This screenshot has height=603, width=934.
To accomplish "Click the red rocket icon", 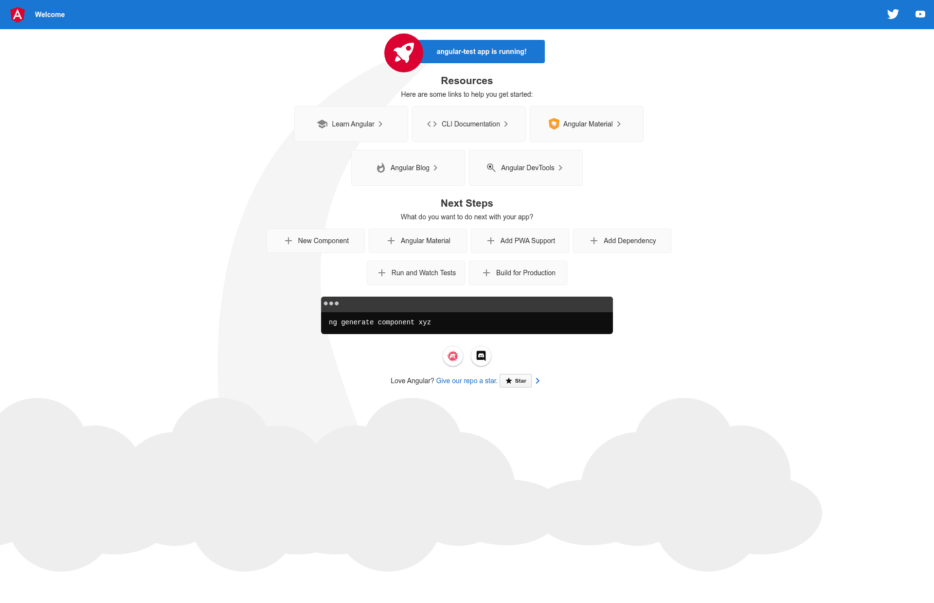I will 403,53.
